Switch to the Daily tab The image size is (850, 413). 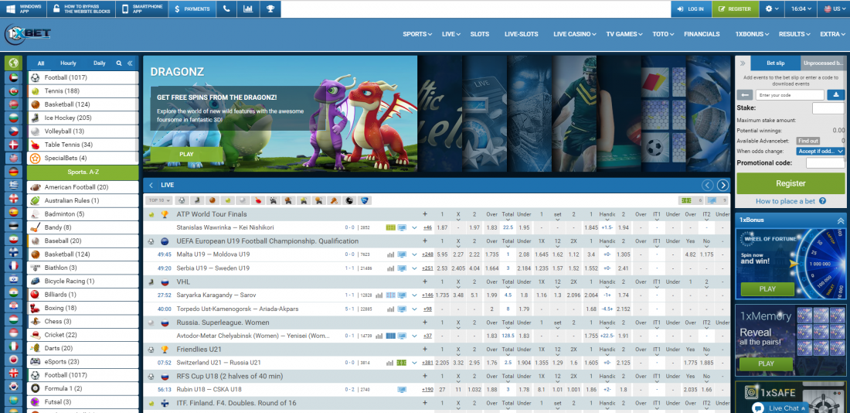(99, 63)
